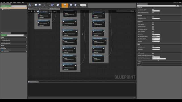
Task: Toggle the Net Load on Client checkbox
Action: pos(153,28)
